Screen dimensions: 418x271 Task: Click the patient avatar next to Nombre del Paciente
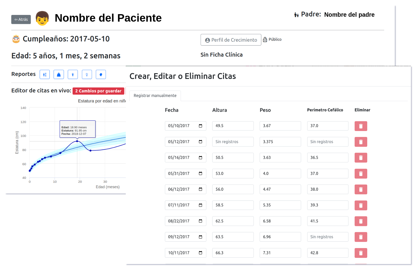pos(42,18)
